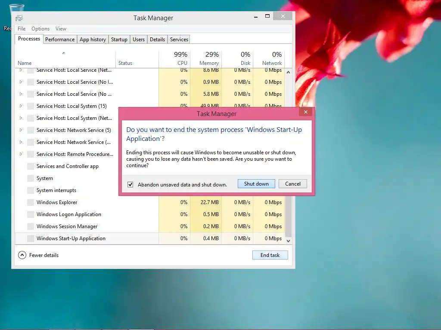Open the File menu
The height and width of the screenshot is (330, 441).
[22, 29]
